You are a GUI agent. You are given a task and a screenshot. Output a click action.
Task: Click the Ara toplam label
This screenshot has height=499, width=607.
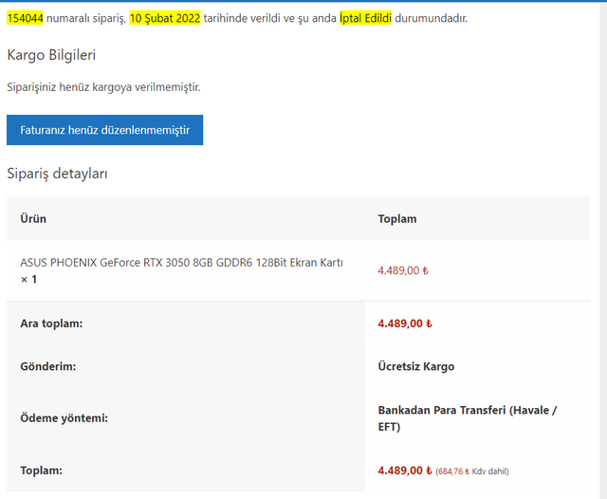tap(51, 323)
